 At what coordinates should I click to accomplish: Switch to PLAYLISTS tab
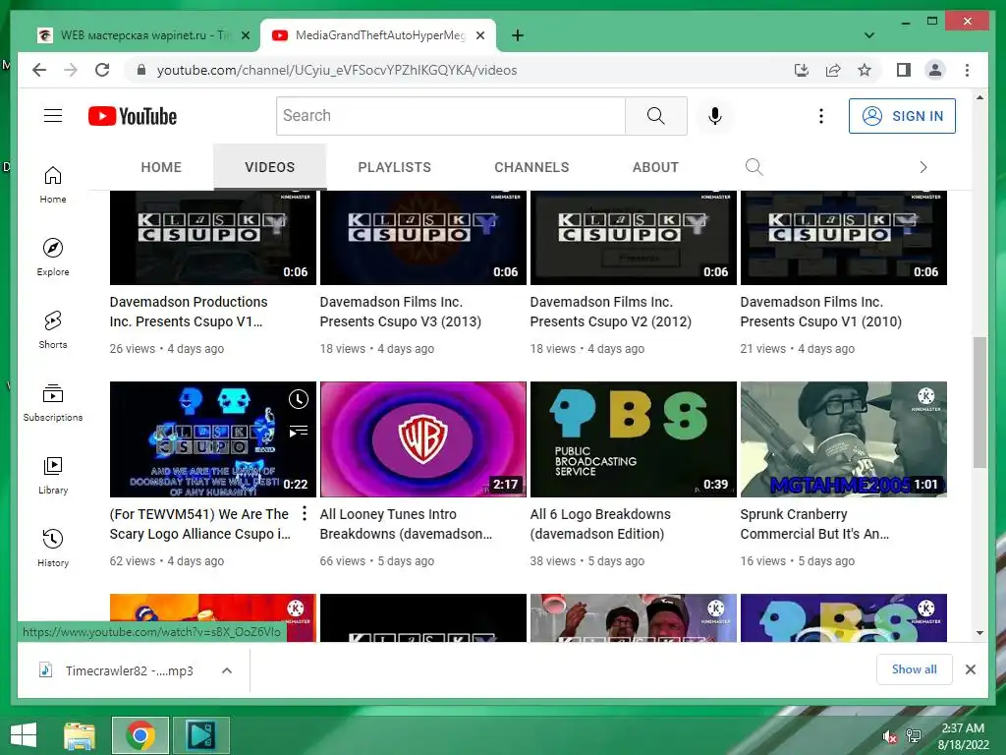[x=395, y=167]
